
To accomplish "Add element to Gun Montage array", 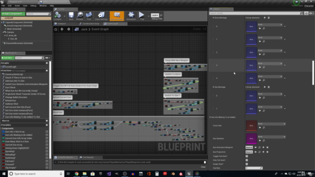I will coord(265,87).
